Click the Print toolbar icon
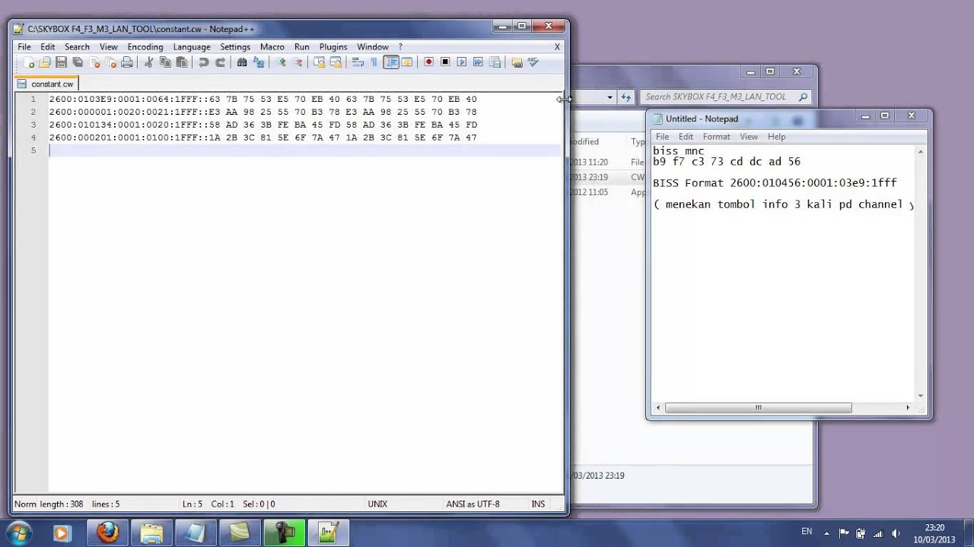The width and height of the screenshot is (974, 547). pyautogui.click(x=127, y=62)
